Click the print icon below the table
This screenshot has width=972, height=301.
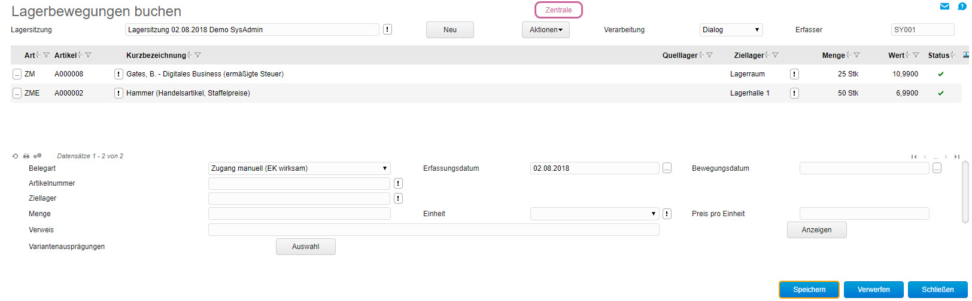[x=26, y=156]
